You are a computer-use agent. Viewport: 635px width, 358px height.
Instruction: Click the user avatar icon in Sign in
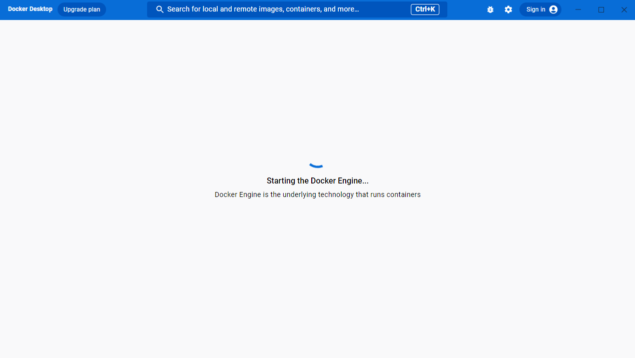pos(553,9)
